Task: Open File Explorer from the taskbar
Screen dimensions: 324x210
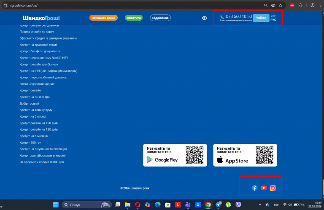Action: (x=127, y=205)
